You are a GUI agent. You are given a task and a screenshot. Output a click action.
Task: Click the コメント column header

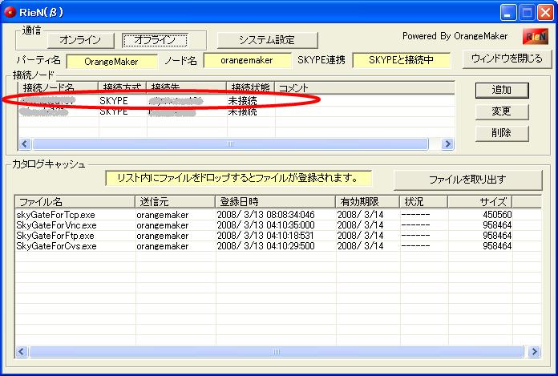pos(365,87)
